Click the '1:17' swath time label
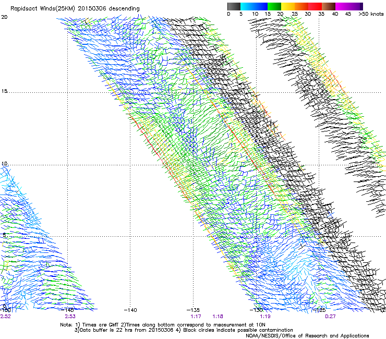This screenshot has height=339, width=386. (196, 317)
